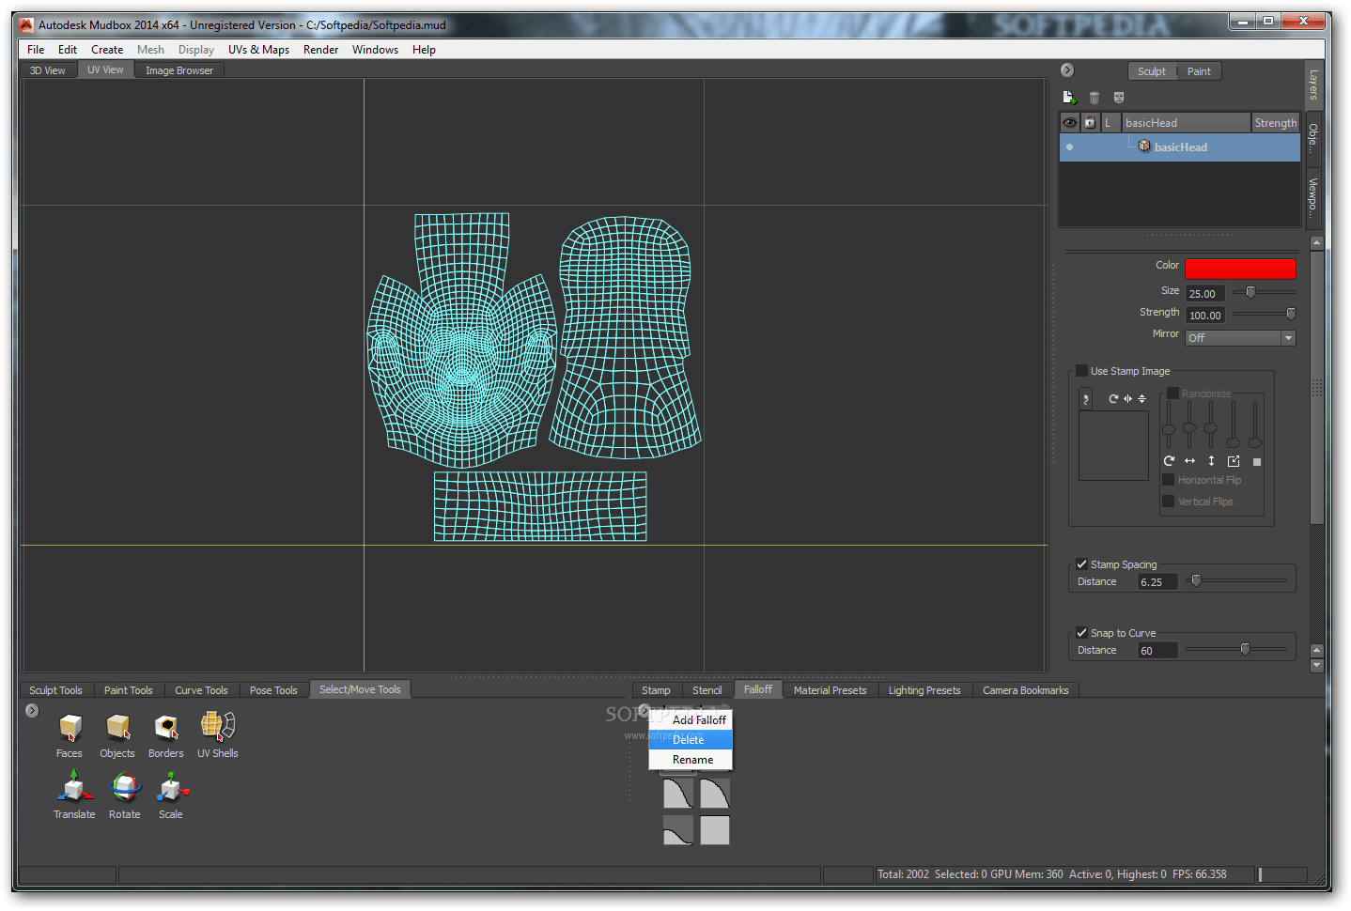Open the Sculpt Tools tab

(x=56, y=690)
